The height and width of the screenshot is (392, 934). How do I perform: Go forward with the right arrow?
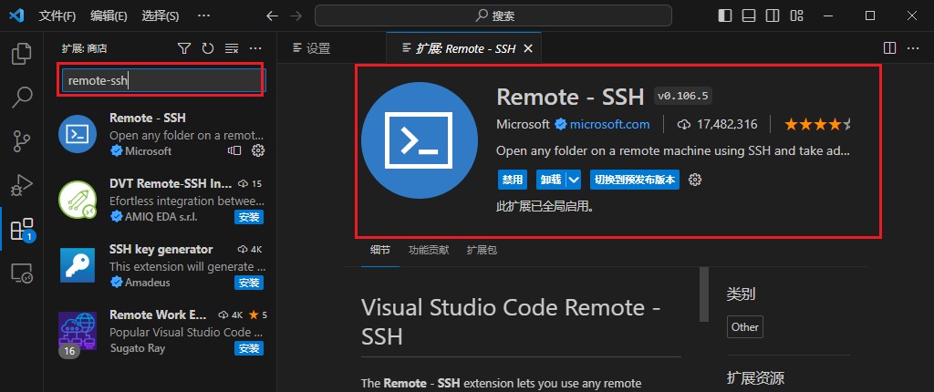(x=296, y=16)
